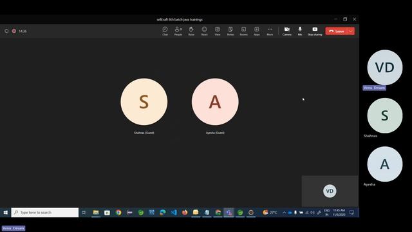412x232 pixels.
Task: Click the recording indicator icon
Action: pos(14,31)
